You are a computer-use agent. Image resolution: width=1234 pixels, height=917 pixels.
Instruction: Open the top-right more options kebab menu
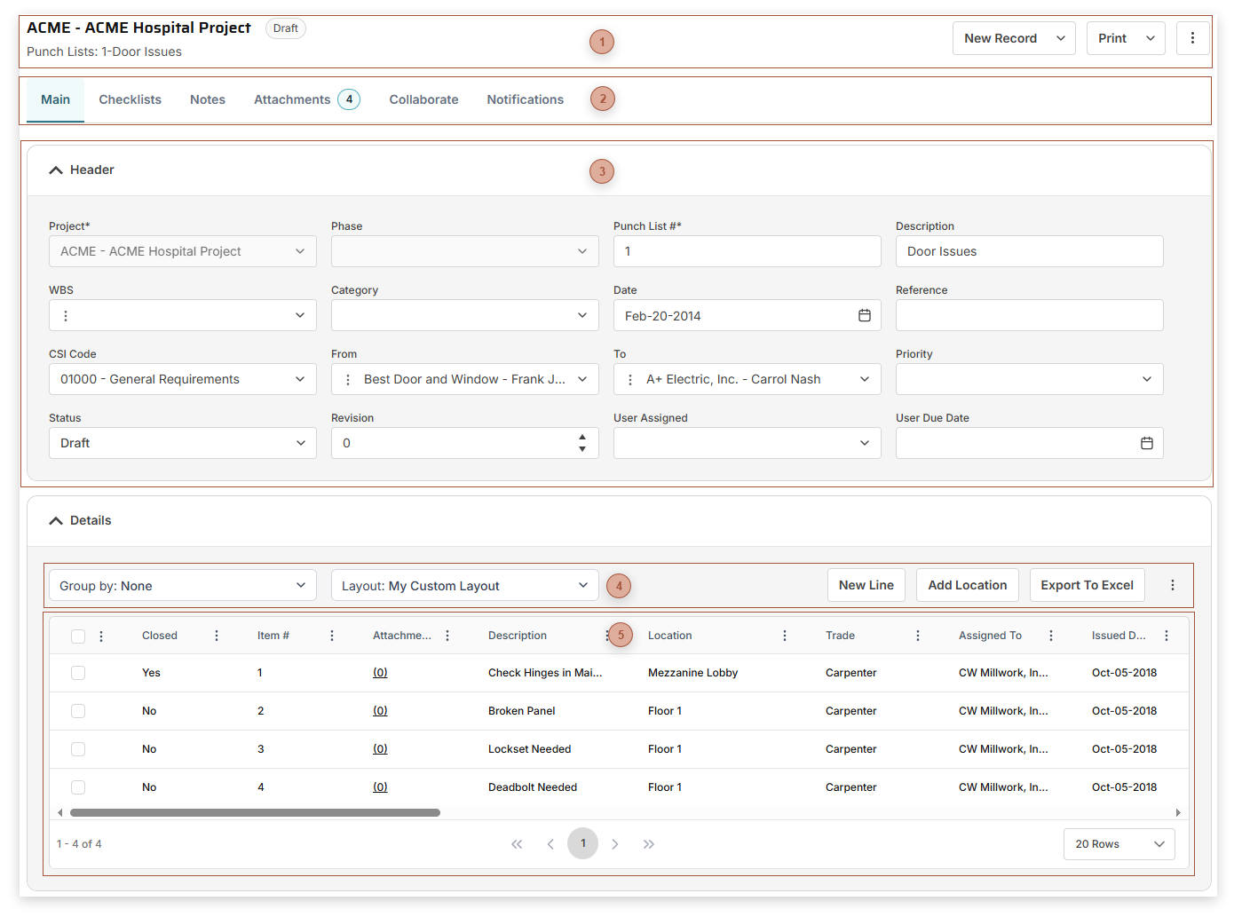pos(1192,38)
